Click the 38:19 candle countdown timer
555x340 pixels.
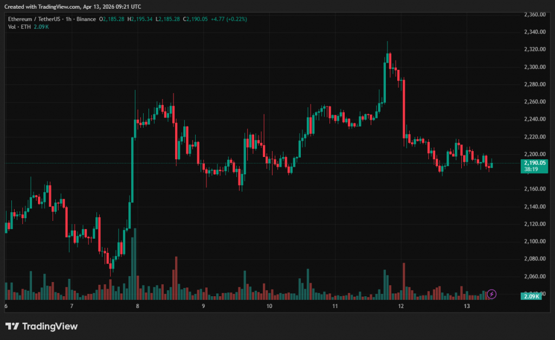(531, 169)
